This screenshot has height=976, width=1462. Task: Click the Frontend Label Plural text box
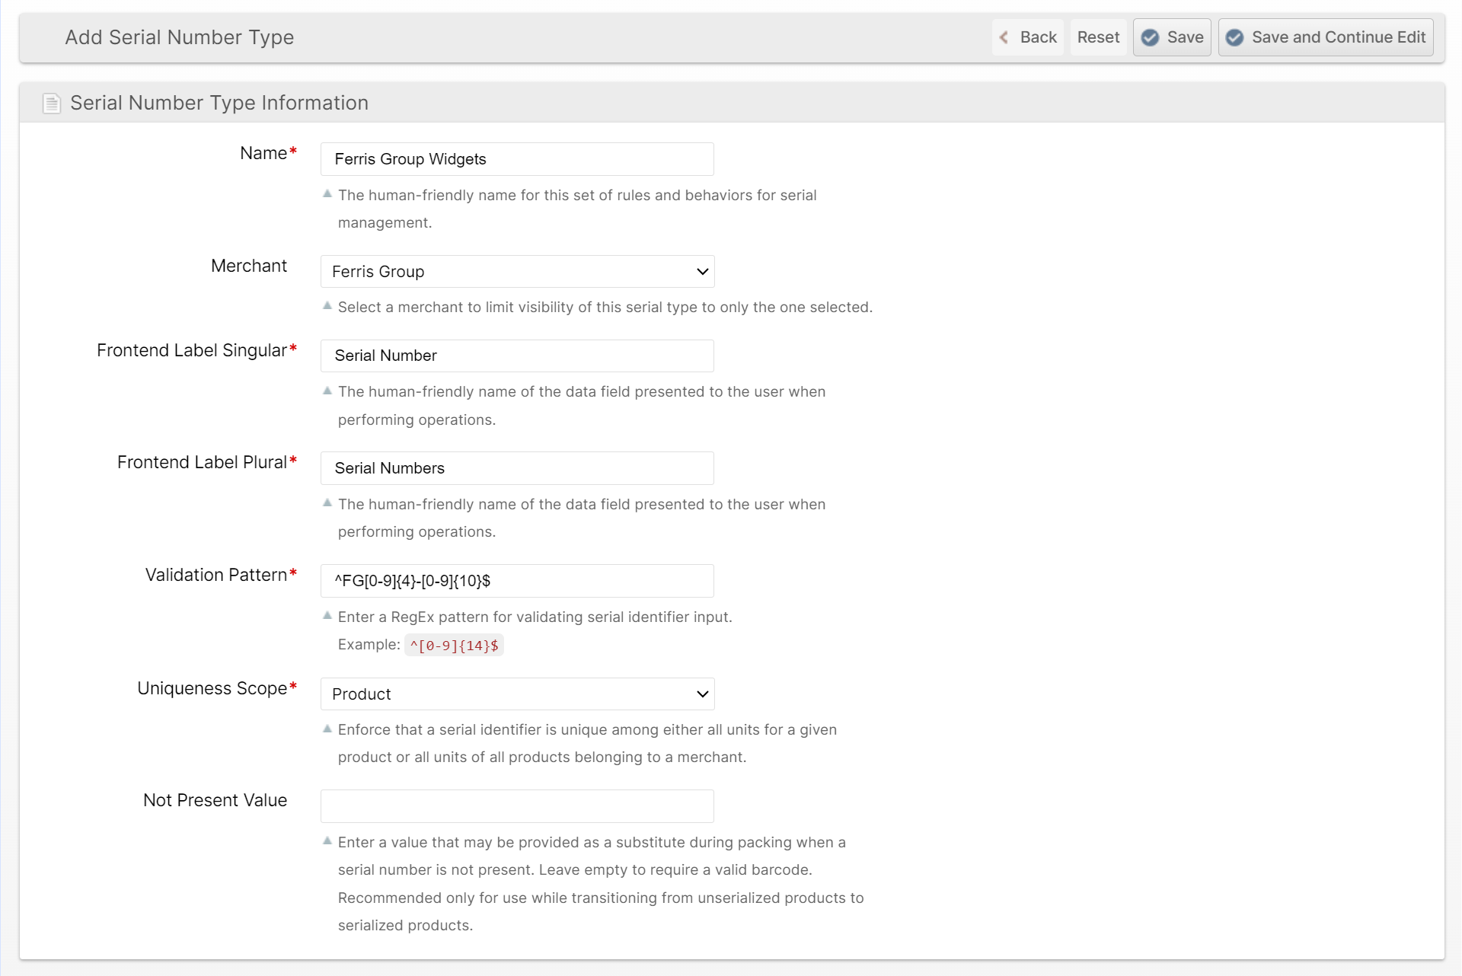pyautogui.click(x=517, y=468)
